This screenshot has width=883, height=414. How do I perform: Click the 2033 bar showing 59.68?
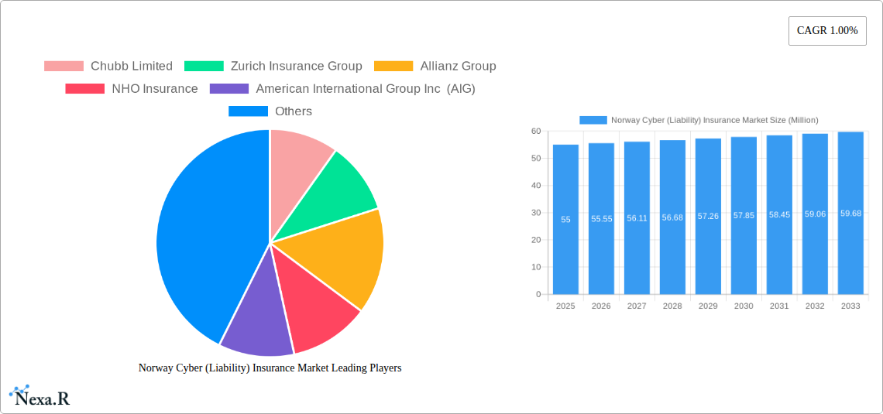click(850, 213)
